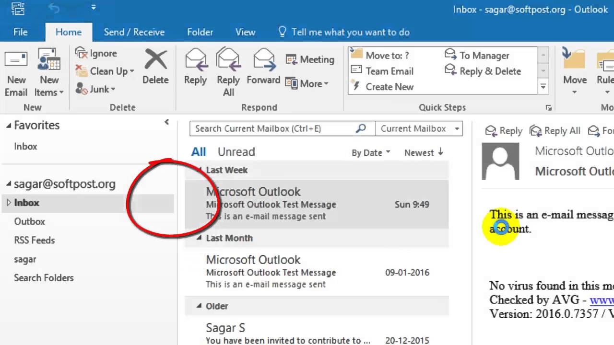The image size is (614, 345).
Task: Click the search magnifier icon
Action: click(x=361, y=128)
